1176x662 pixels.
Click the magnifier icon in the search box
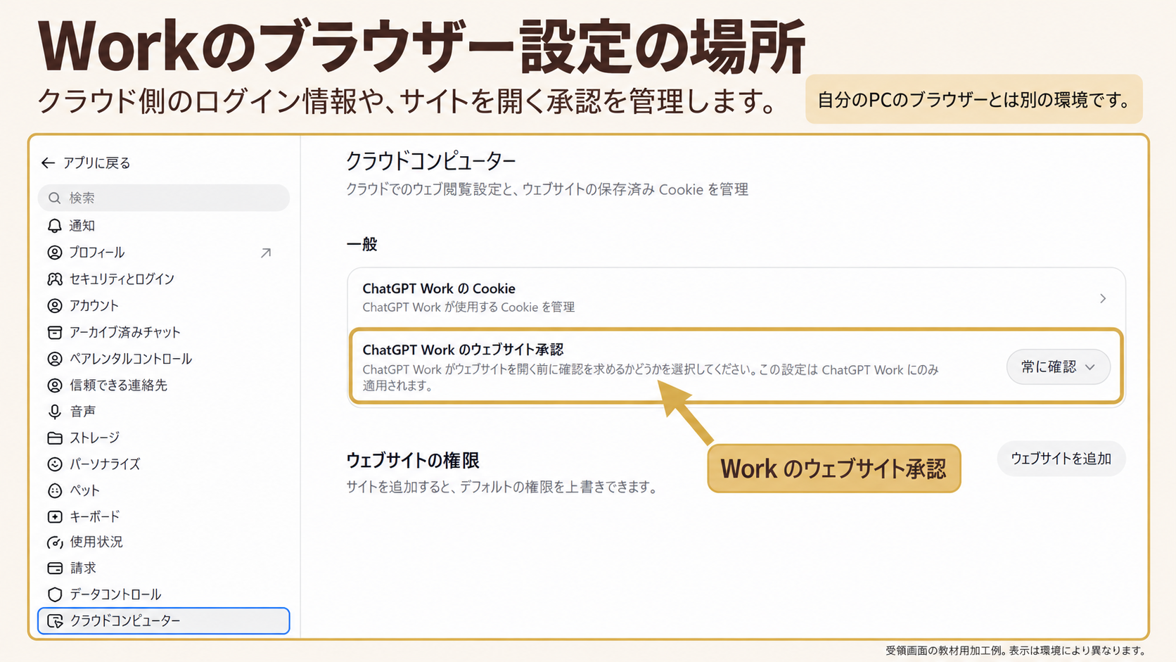click(x=55, y=198)
